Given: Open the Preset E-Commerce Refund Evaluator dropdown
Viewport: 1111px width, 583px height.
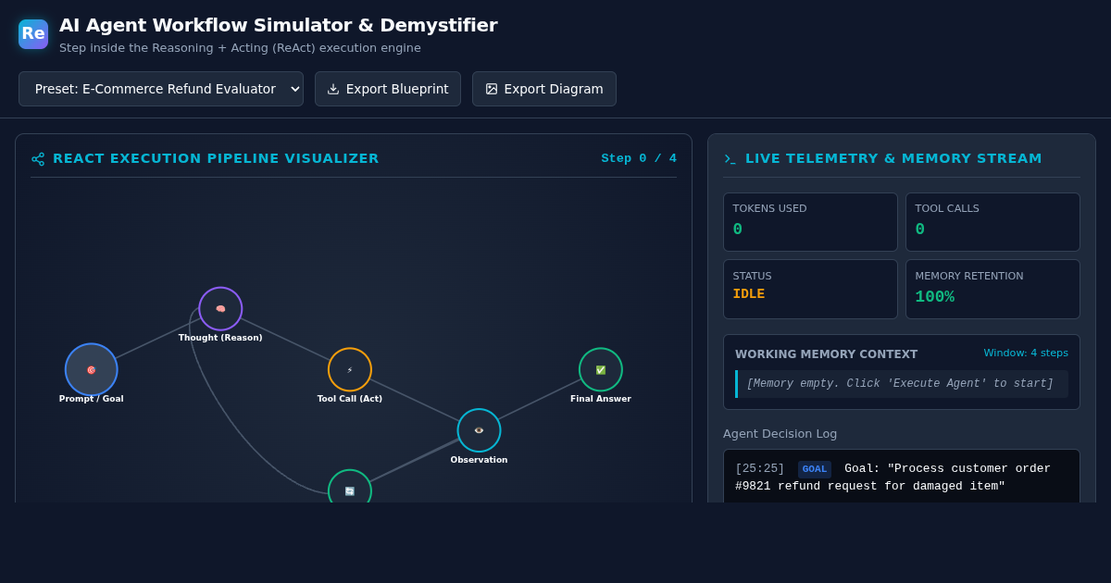Looking at the screenshot, I should coord(161,89).
